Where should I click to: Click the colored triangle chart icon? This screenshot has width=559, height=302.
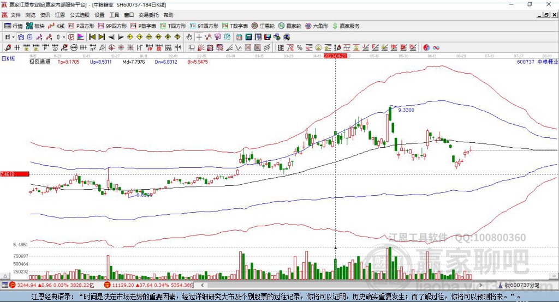point(81,37)
